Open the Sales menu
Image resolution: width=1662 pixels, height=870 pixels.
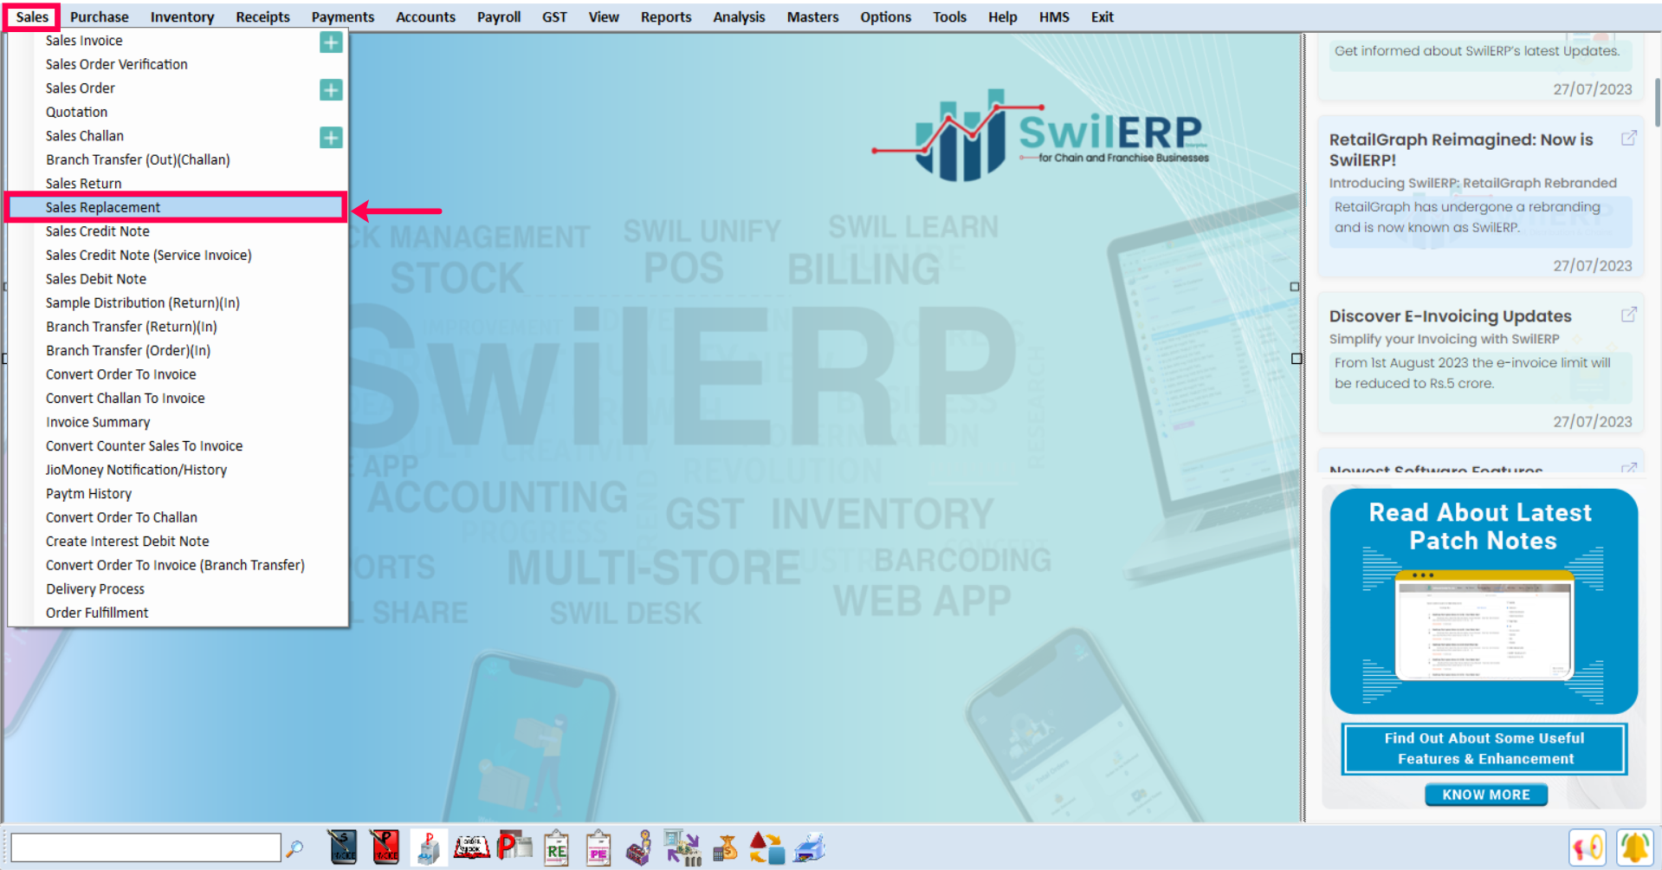click(x=32, y=16)
